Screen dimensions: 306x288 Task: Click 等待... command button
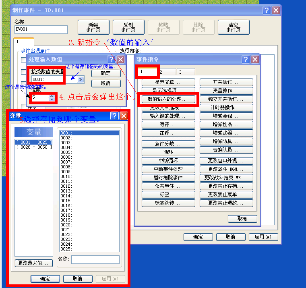coord(168,124)
